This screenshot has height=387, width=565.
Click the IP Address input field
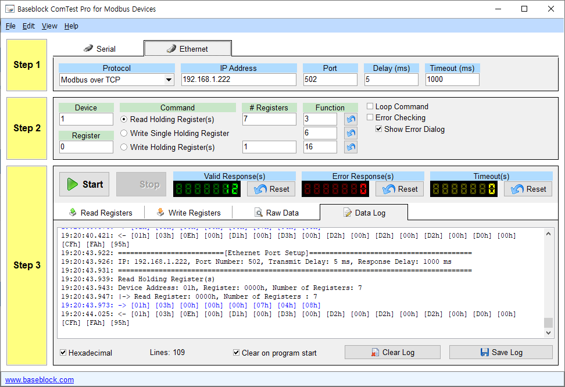click(238, 80)
